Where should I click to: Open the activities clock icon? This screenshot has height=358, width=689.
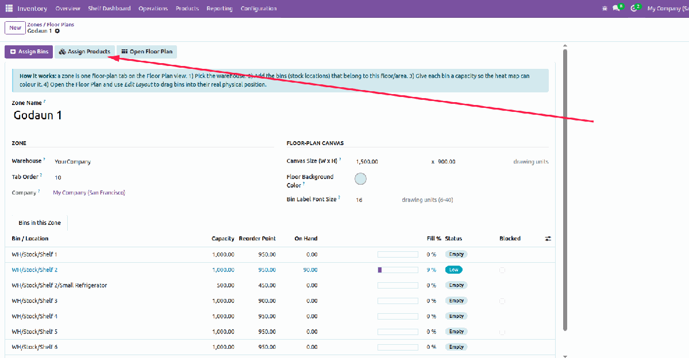(634, 9)
